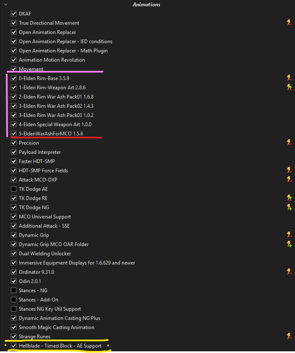Uncheck Odin 2.0.1 mod

[x=14, y=281]
